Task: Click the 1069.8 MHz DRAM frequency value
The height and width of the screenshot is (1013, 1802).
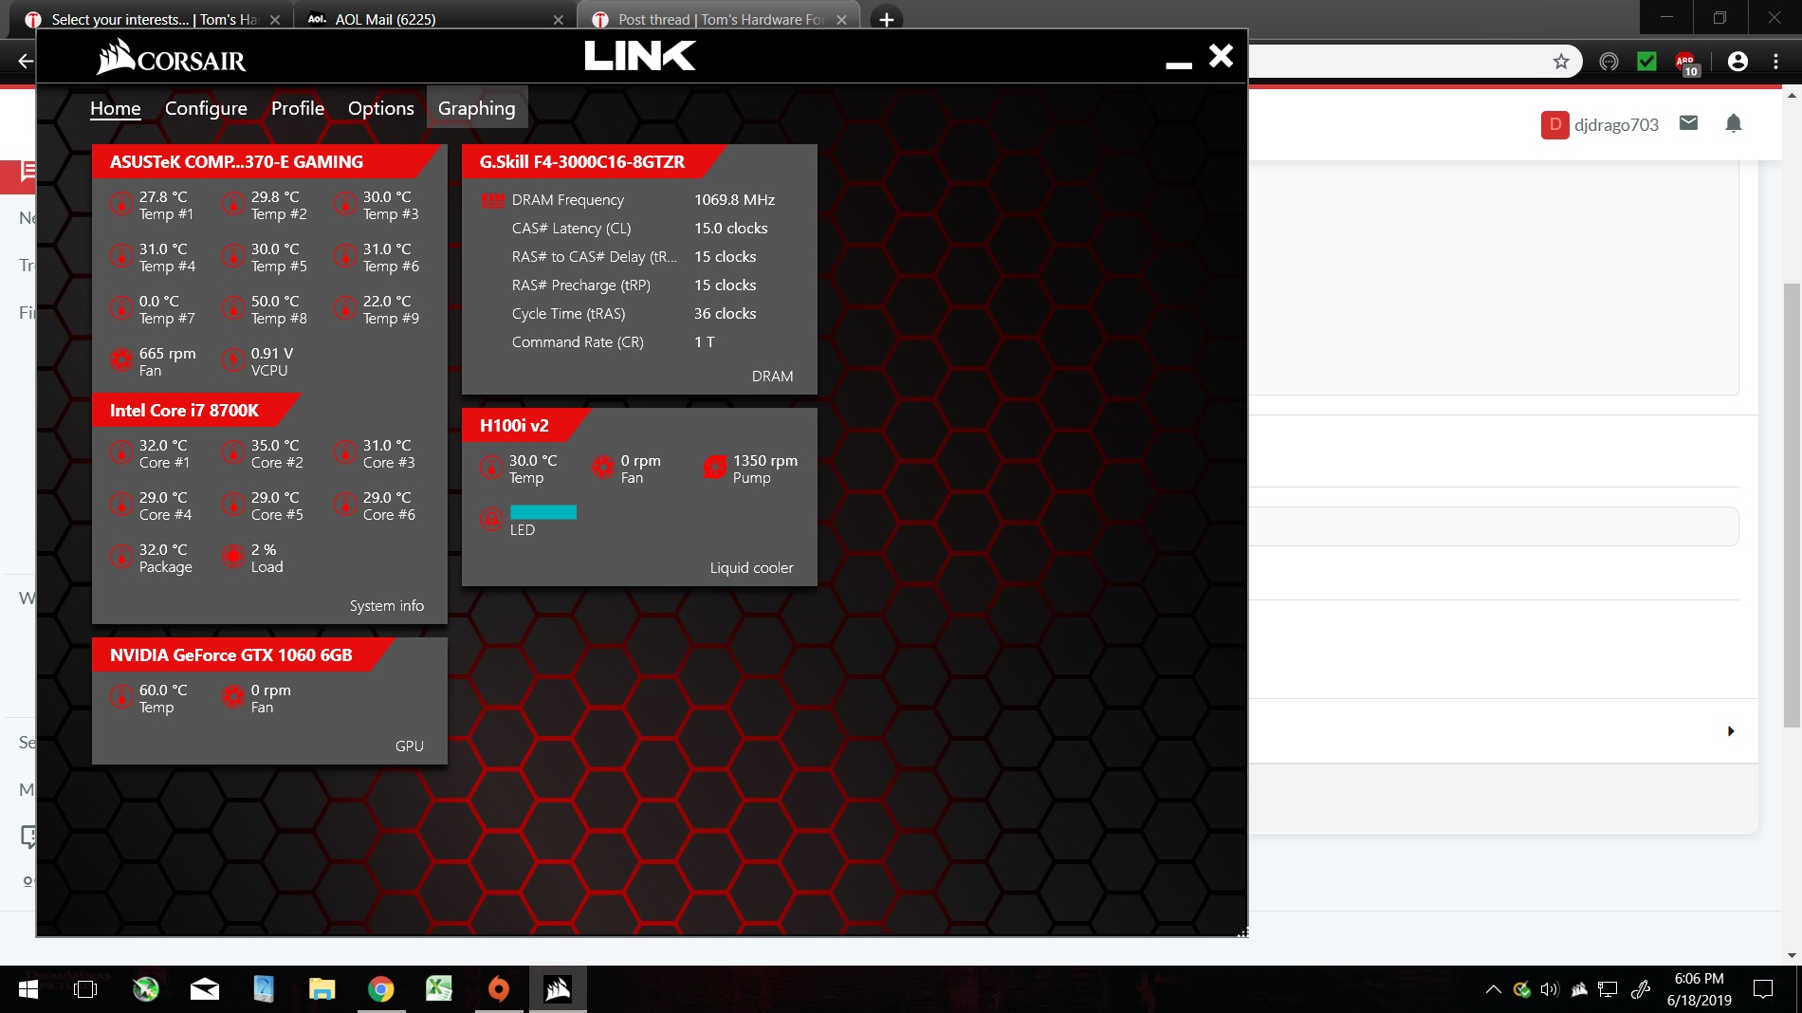Action: click(735, 200)
